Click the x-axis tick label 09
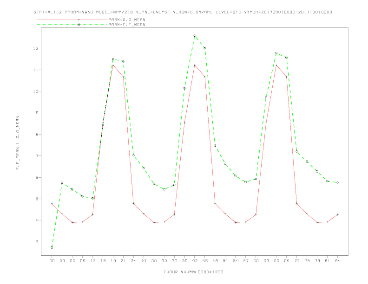This screenshot has width=368, height=284. point(82,261)
